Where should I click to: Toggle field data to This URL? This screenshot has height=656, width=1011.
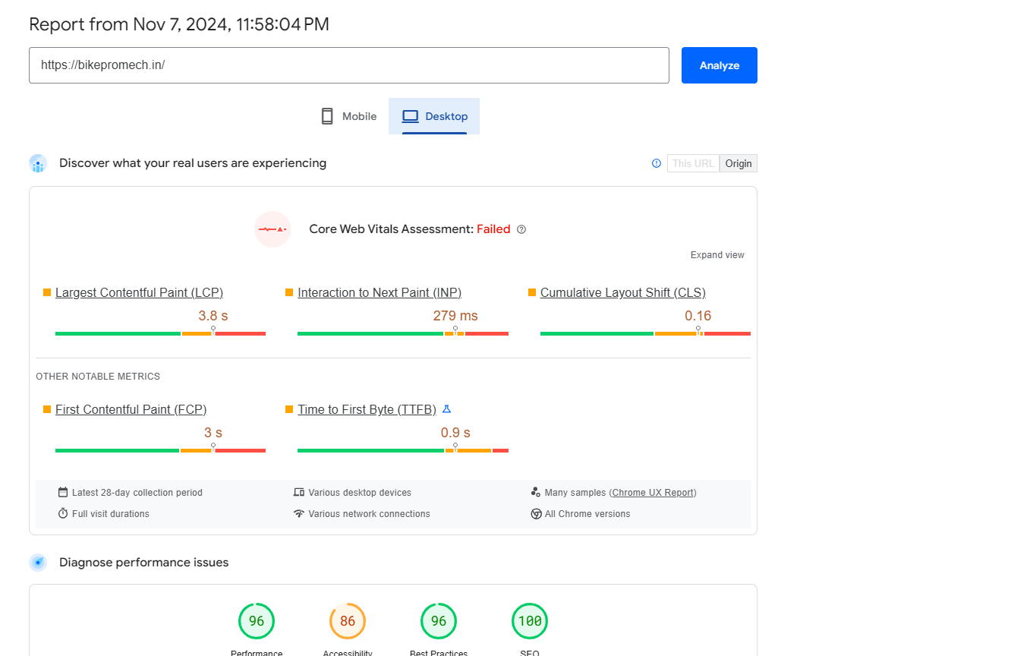693,163
